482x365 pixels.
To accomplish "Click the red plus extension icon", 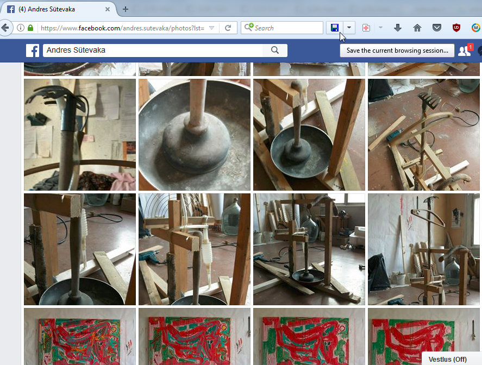I will [366, 28].
